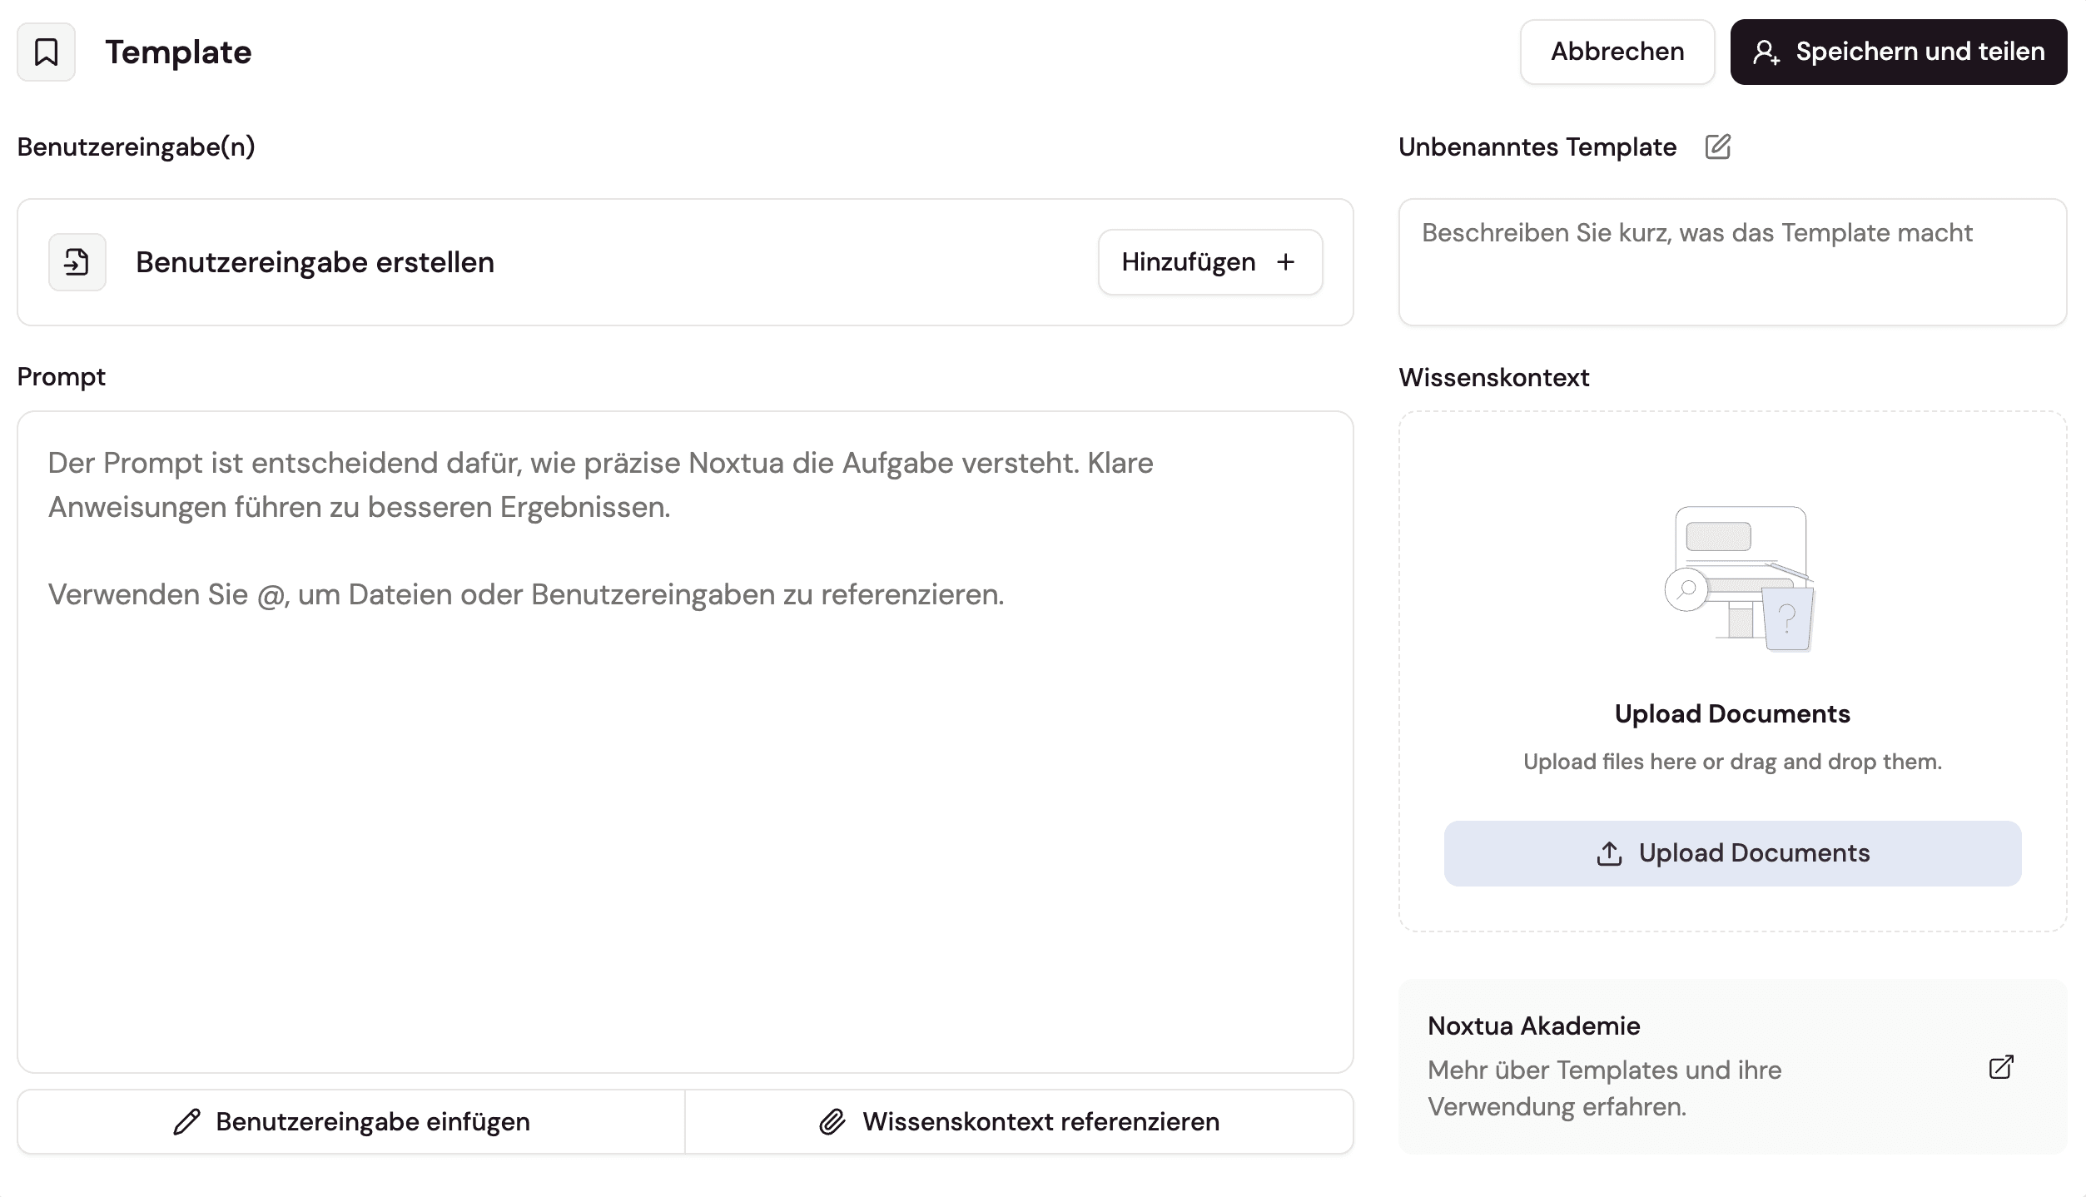Click the pencil icon for Benutzereingabe einfügen
Viewport: 2086px width, 1197px height.
(186, 1121)
